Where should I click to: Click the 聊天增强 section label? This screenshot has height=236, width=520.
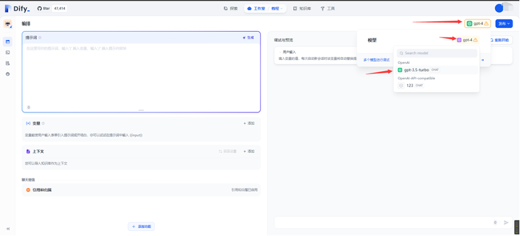point(28,180)
